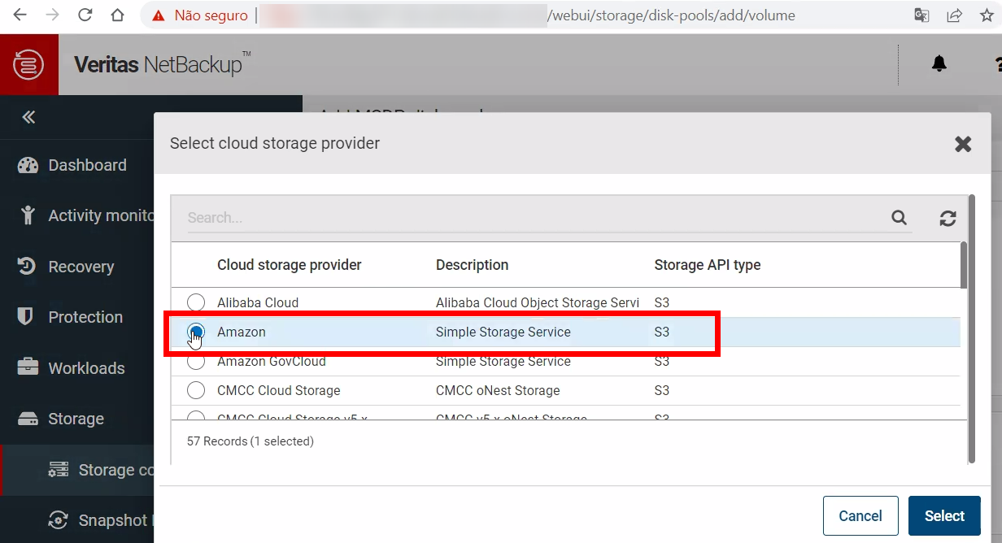The width and height of the screenshot is (1002, 543).
Task: Click the Veritas NetBackup logo icon
Action: (28, 64)
